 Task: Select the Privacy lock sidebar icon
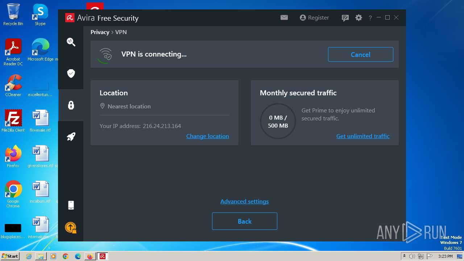[x=71, y=105]
